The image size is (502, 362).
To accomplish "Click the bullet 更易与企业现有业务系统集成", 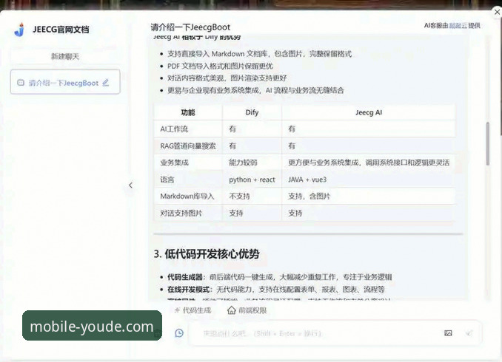I will [255, 90].
